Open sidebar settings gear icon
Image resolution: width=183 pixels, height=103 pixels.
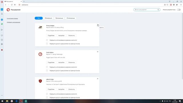(2, 44)
